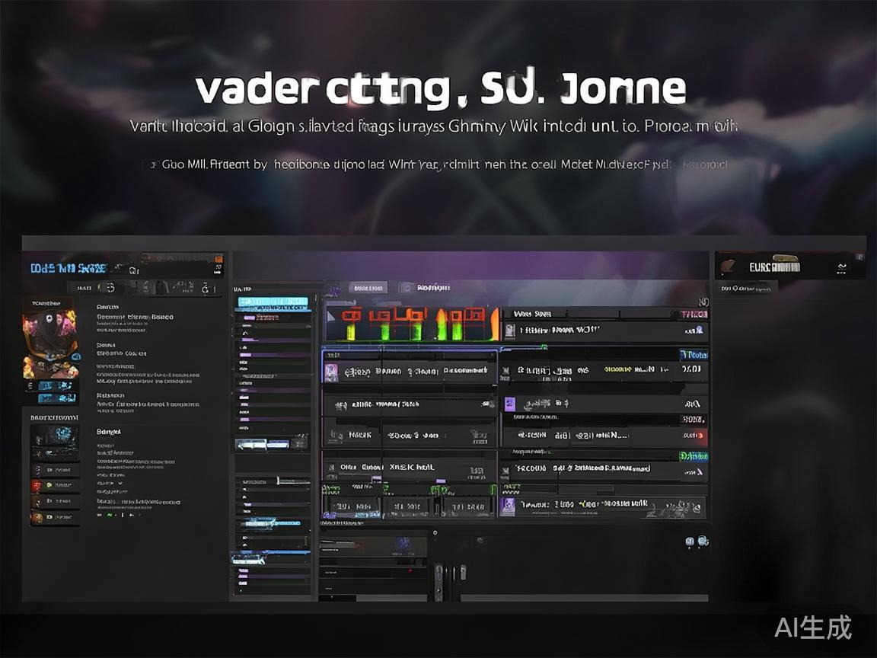Image resolution: width=877 pixels, height=658 pixels.
Task: Toggle the green indicator under the Bangel section
Action: pyautogui.click(x=110, y=514)
